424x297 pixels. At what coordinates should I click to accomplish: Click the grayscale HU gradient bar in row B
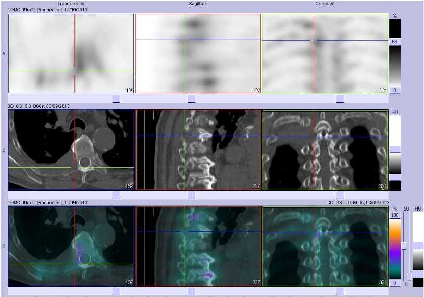tap(395, 164)
